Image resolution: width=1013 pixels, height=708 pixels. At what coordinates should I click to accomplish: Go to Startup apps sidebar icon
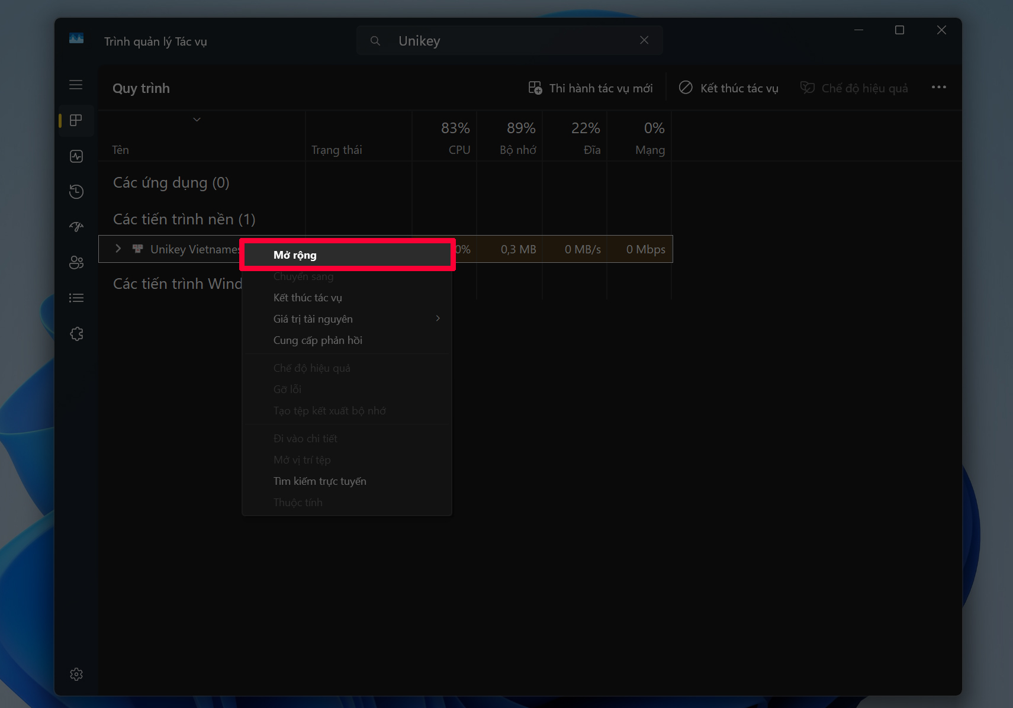76,227
